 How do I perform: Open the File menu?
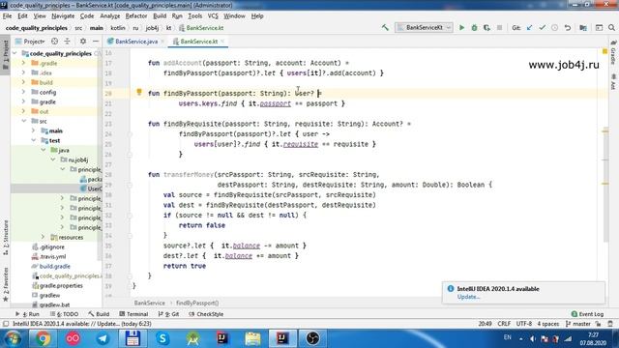tap(7, 16)
